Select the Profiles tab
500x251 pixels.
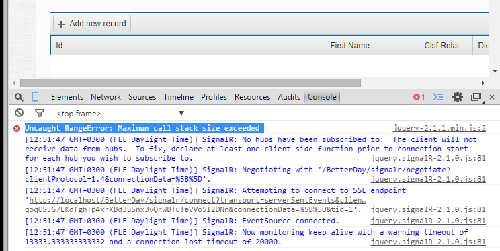click(x=214, y=97)
